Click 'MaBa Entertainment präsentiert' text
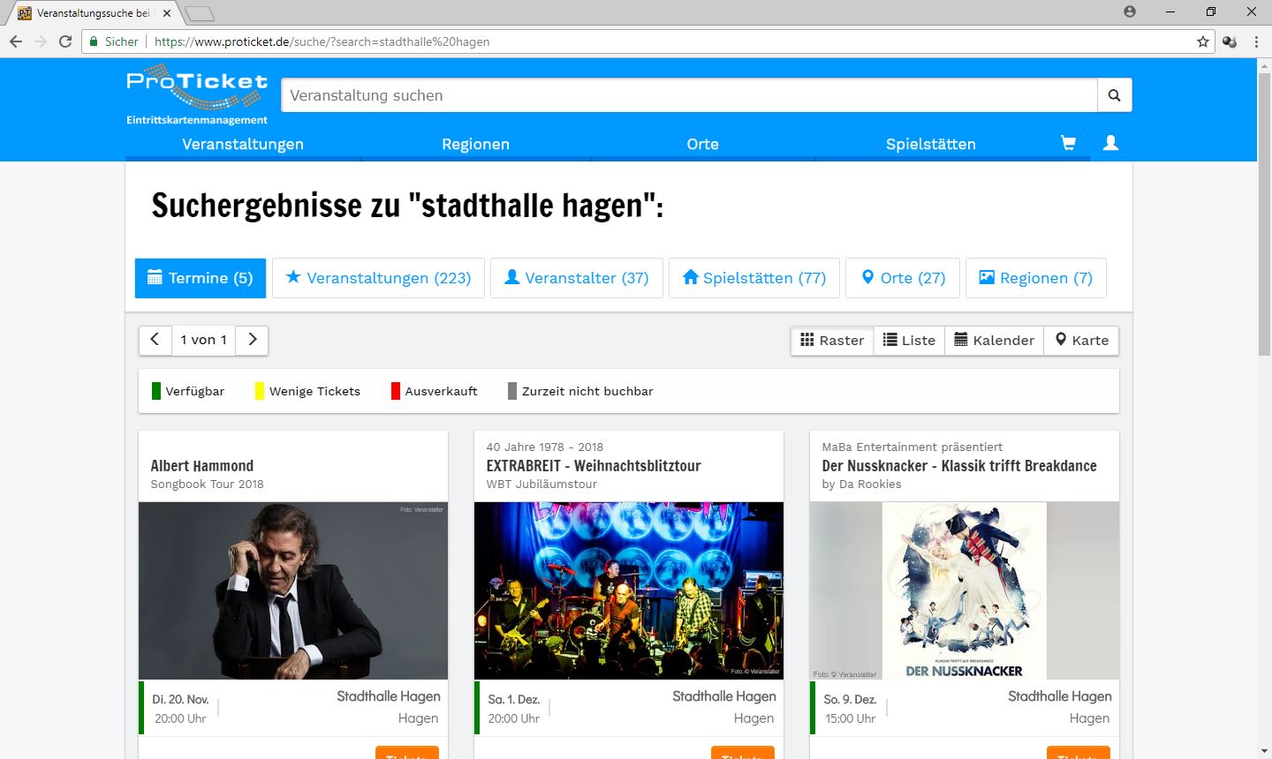The height and width of the screenshot is (759, 1272). pyautogui.click(x=912, y=447)
